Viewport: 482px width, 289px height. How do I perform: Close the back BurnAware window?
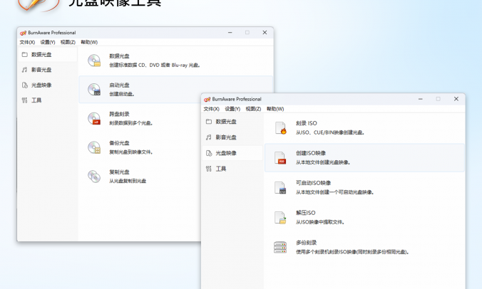pyautogui.click(x=265, y=33)
